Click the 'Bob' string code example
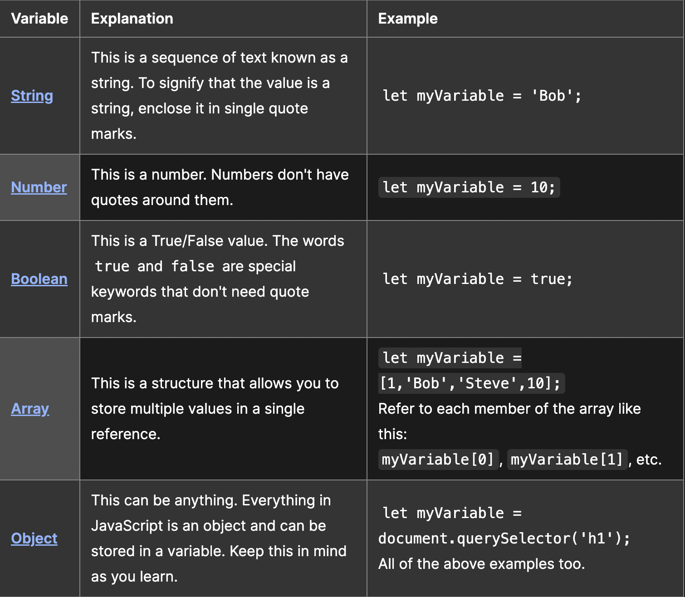Image resolution: width=685 pixels, height=597 pixels. tap(482, 96)
